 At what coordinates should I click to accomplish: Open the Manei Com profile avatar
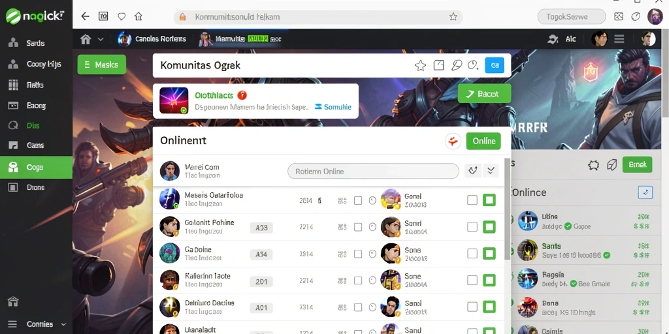coord(169,171)
